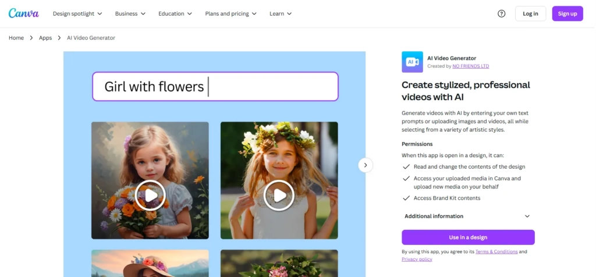The image size is (596, 277).
Task: Expand the Business menu
Action: point(130,14)
